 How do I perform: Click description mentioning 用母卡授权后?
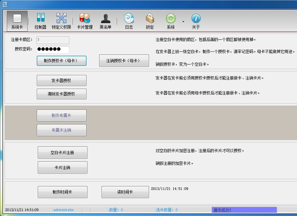point(208,93)
